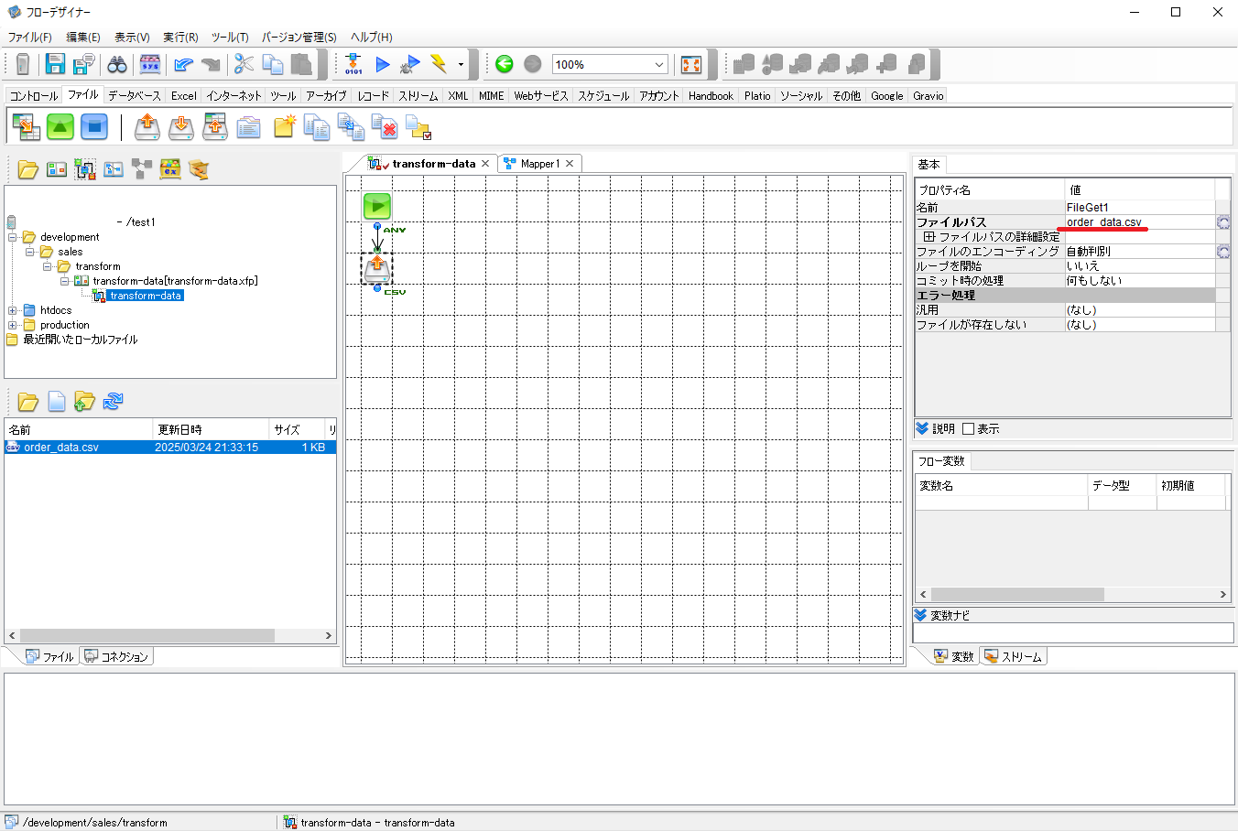Viewport: 1238px width, 831px height.
Task: Click the yellow lightning bolt icon
Action: pos(439,64)
